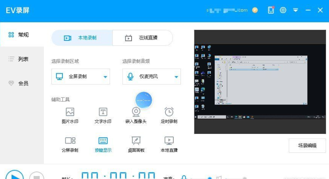
Task: Expand the 全屏录制 recording area dropdown
Action: [81, 77]
